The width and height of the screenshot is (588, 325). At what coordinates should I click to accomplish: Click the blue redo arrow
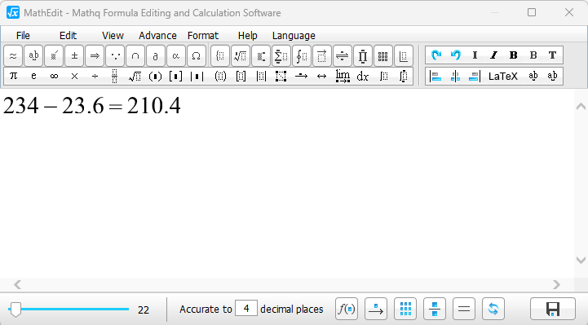(x=435, y=55)
